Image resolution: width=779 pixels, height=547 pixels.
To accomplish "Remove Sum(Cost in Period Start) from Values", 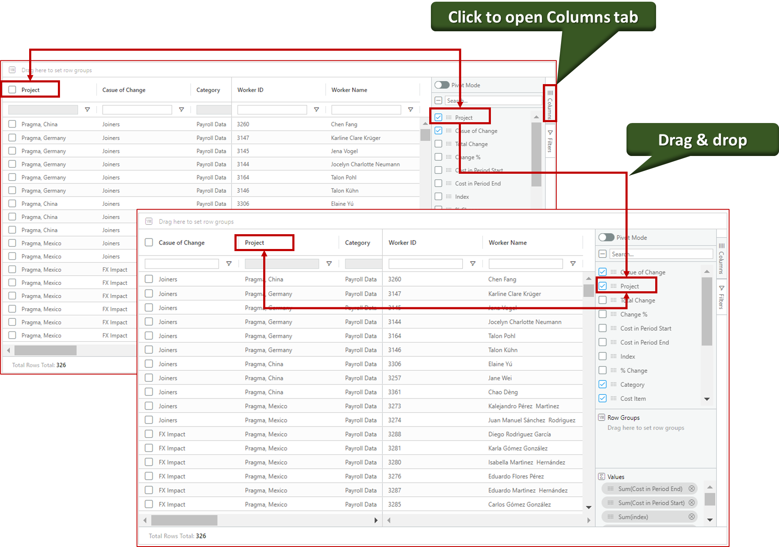I will (692, 503).
